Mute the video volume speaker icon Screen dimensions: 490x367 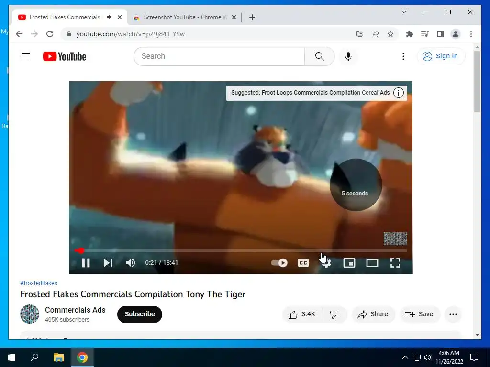(x=131, y=263)
